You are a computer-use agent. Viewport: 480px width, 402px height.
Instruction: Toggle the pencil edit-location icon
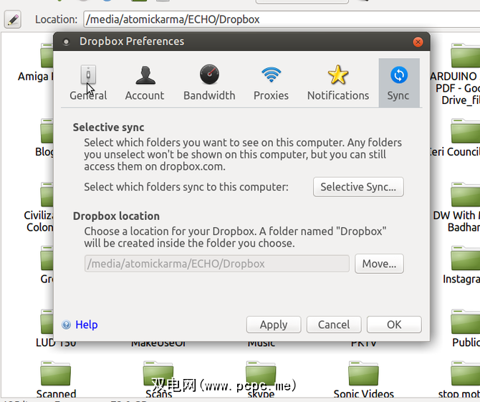[x=13, y=19]
